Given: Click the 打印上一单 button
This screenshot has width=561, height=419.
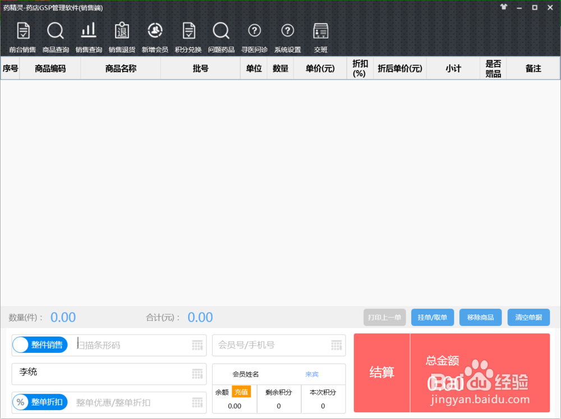Looking at the screenshot, I should click(x=385, y=317).
